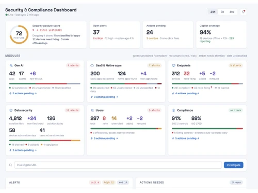
Task: Click the Data security shield icon
Action: [x=11, y=110]
